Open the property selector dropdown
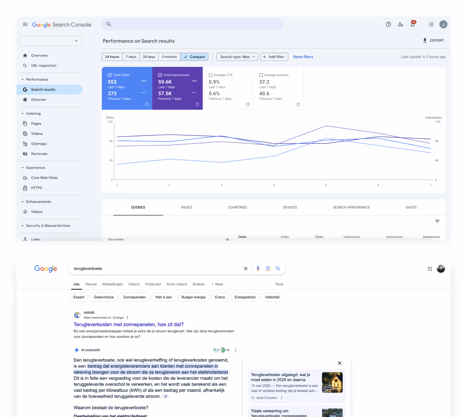Viewport: 467px width, 417px height. coord(50,41)
